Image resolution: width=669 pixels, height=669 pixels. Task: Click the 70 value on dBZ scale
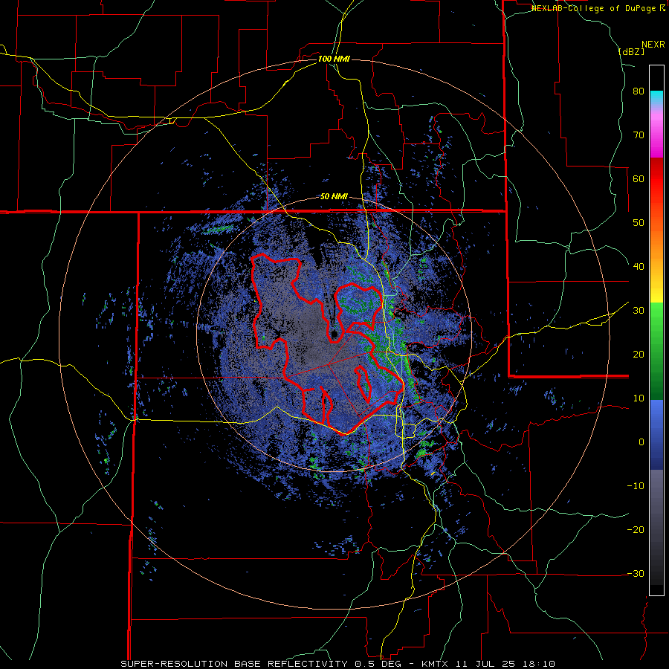coord(639,135)
